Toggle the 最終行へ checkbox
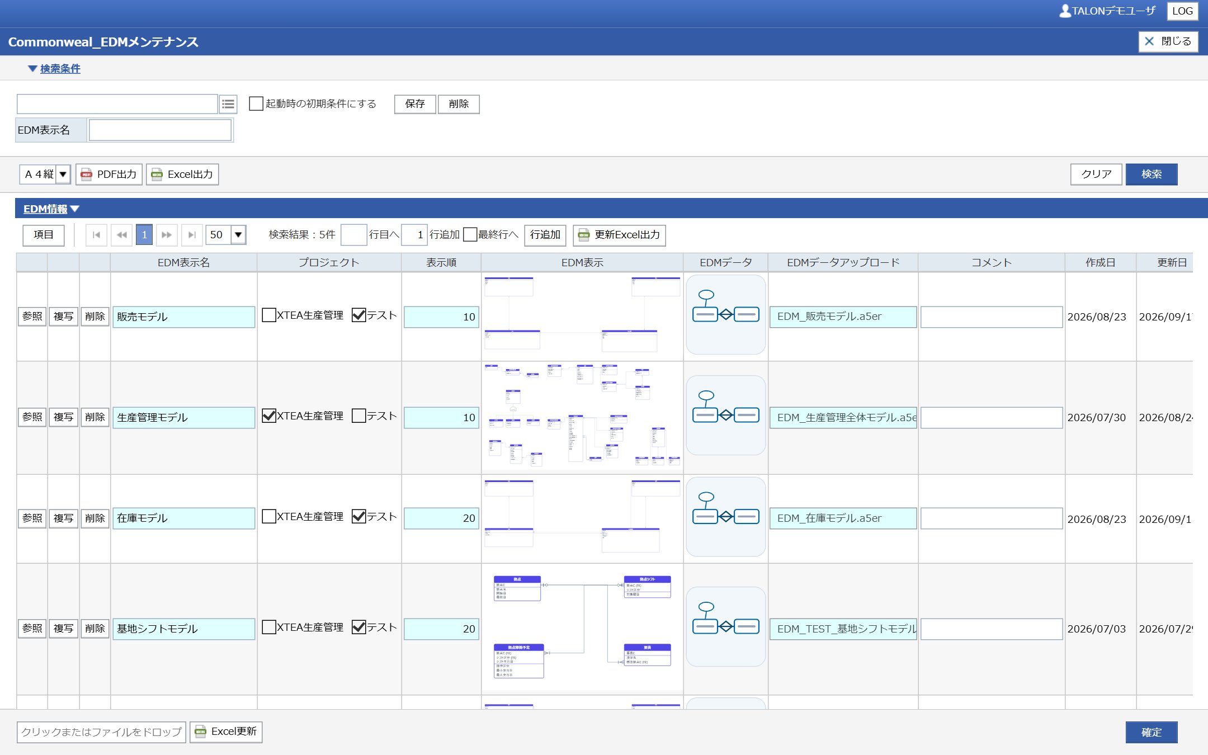1208x755 pixels. click(x=470, y=235)
